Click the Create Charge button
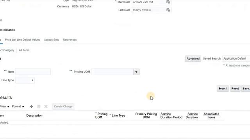 point(63,107)
